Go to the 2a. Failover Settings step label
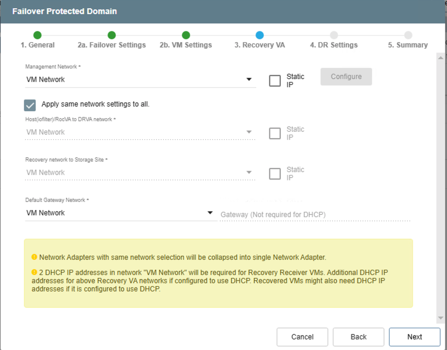 [x=112, y=45]
